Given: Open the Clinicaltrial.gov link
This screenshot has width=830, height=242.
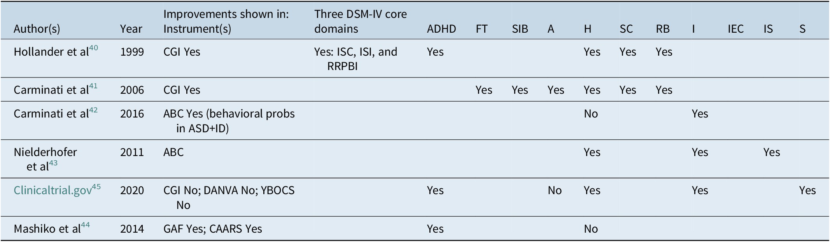Looking at the screenshot, I should [x=53, y=191].
